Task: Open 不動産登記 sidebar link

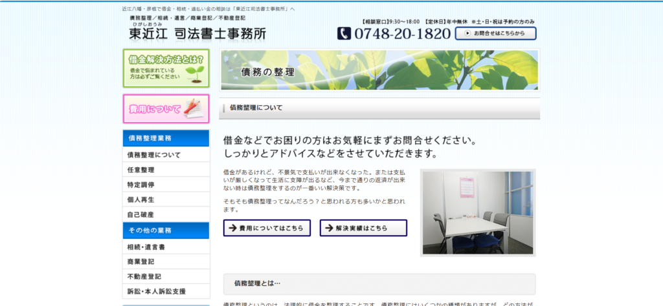Action: click(x=166, y=276)
